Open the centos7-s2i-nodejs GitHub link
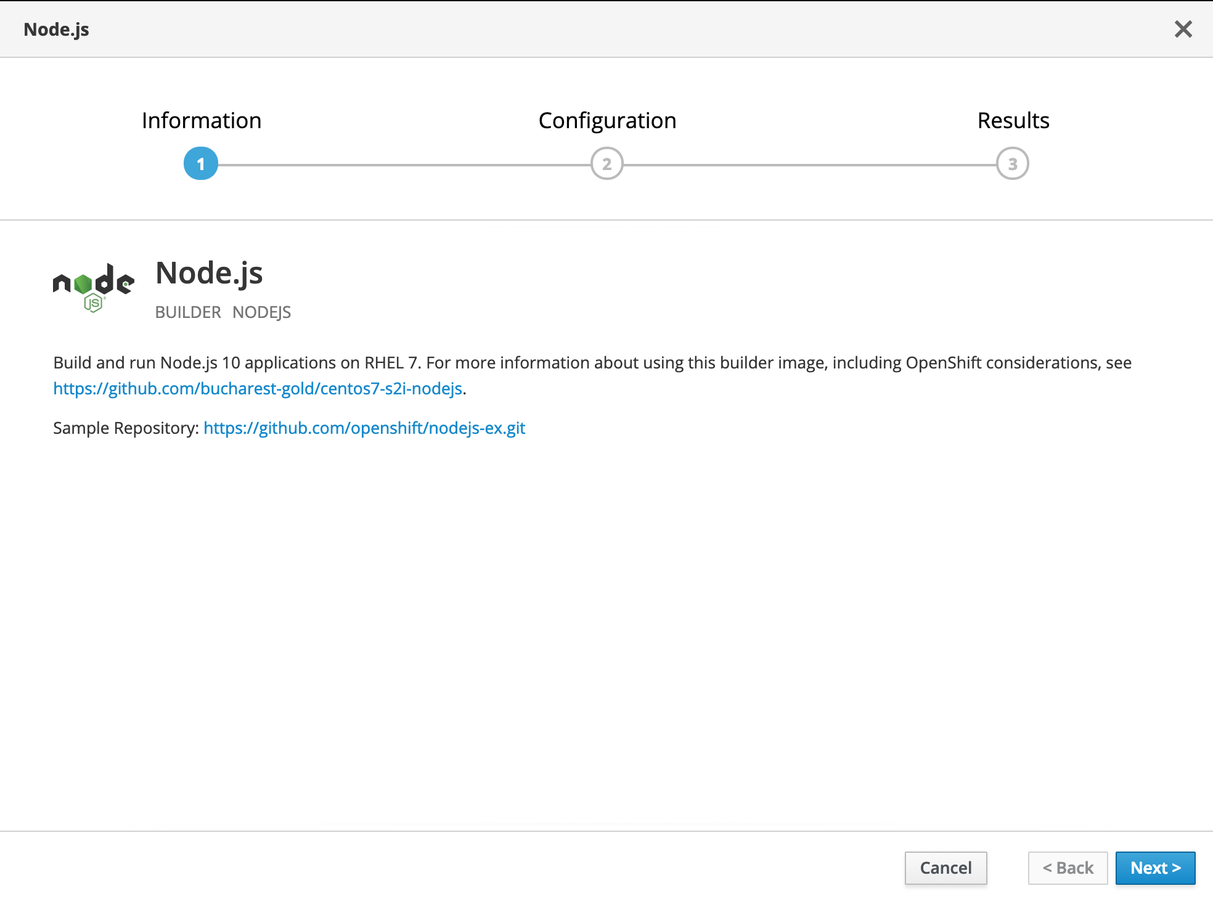Viewport: 1213px width, 907px height. click(x=258, y=389)
